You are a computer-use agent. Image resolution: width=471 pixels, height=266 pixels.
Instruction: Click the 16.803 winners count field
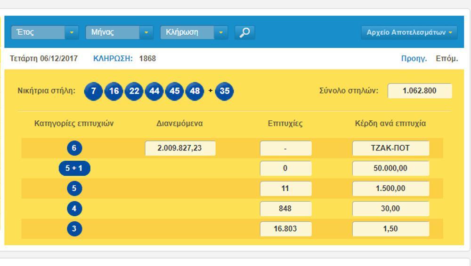coord(285,229)
